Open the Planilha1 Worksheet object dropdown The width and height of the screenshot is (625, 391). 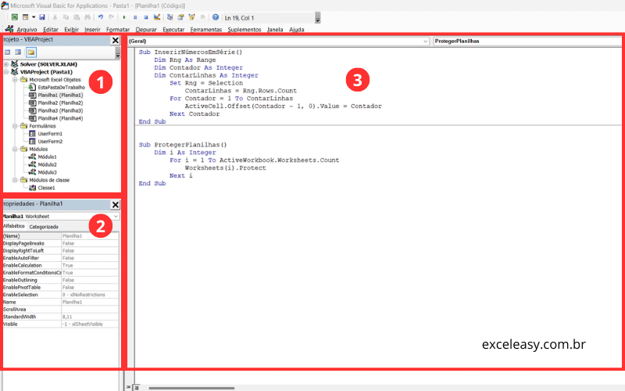tap(116, 216)
